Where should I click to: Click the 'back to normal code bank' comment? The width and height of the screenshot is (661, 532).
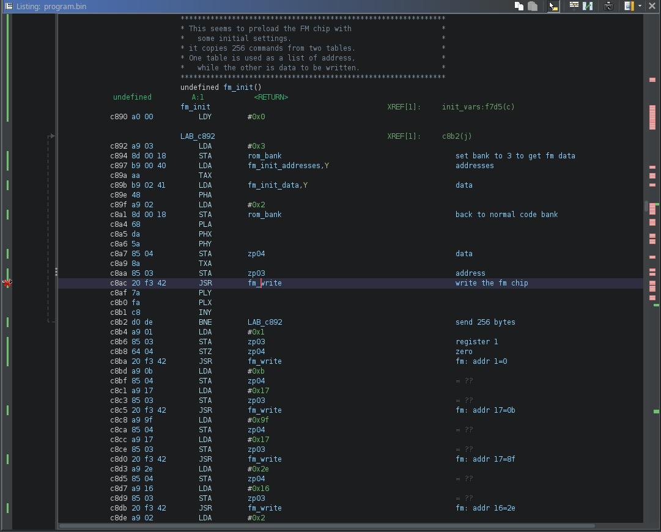[x=506, y=215]
